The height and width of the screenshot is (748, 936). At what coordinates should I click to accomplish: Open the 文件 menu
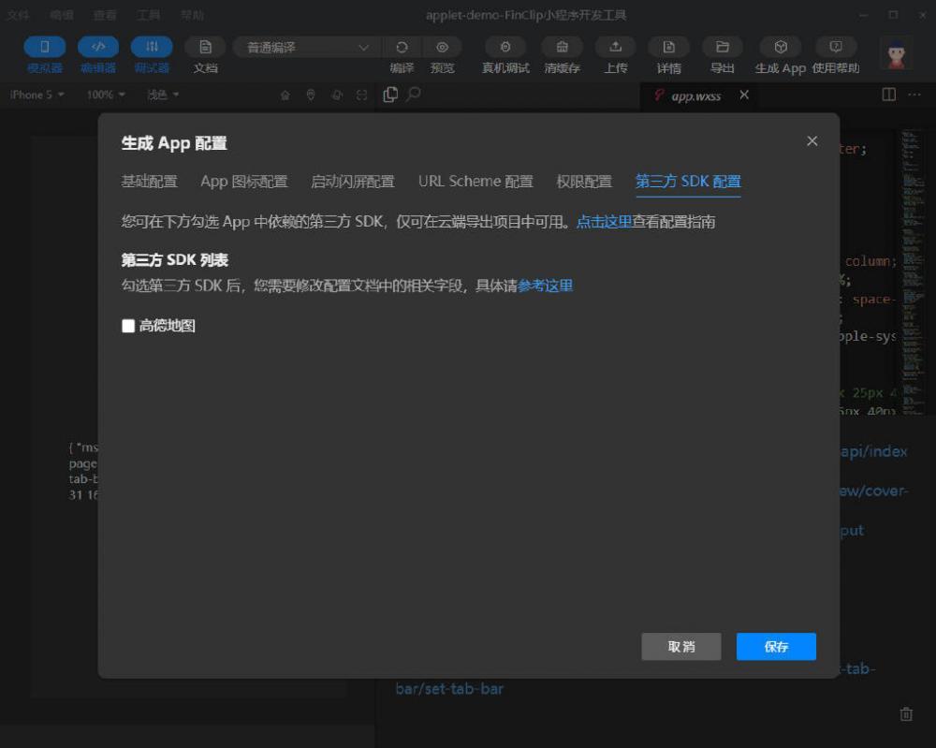[x=18, y=15]
